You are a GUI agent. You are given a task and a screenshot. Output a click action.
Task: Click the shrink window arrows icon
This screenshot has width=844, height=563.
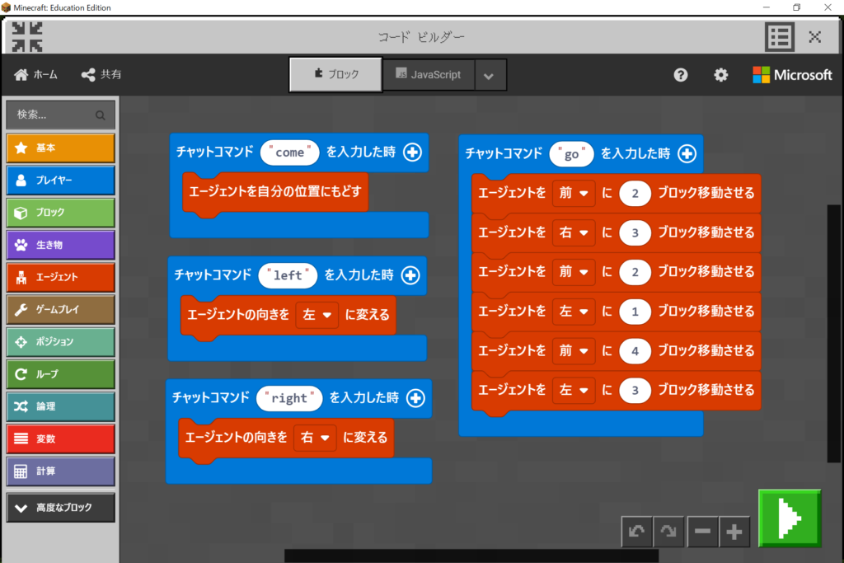27,37
